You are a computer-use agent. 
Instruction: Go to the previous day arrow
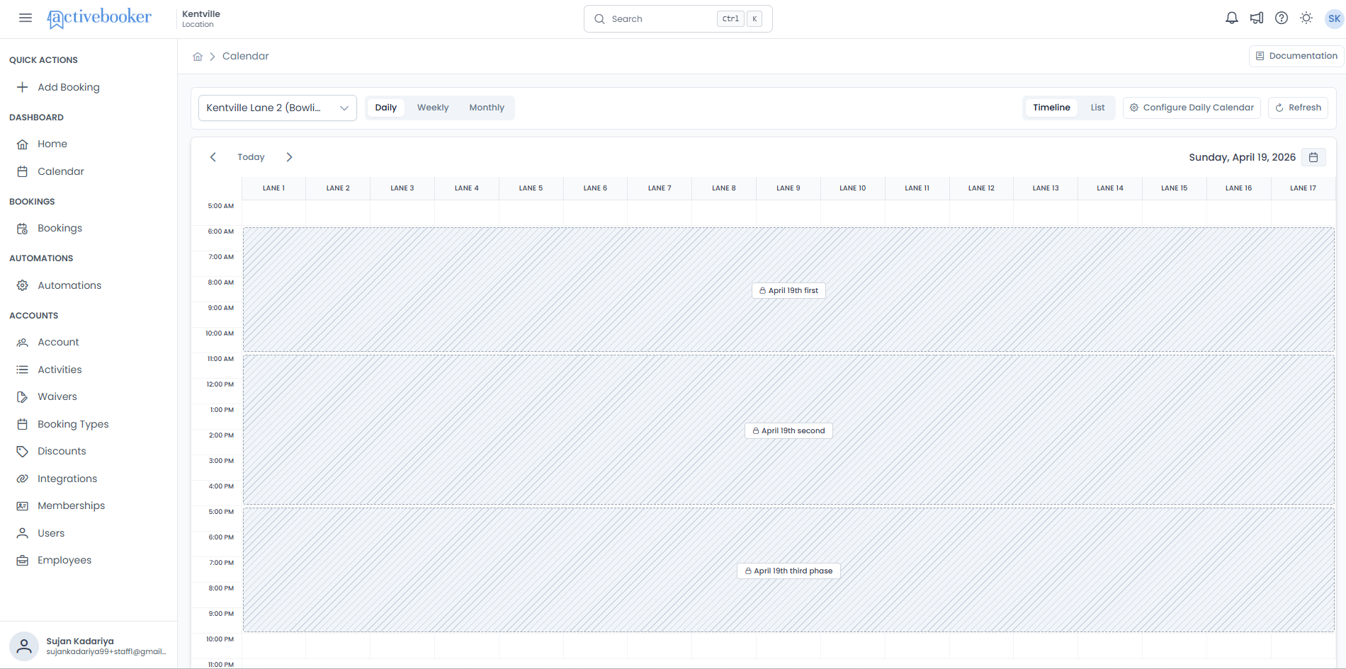pyautogui.click(x=213, y=157)
